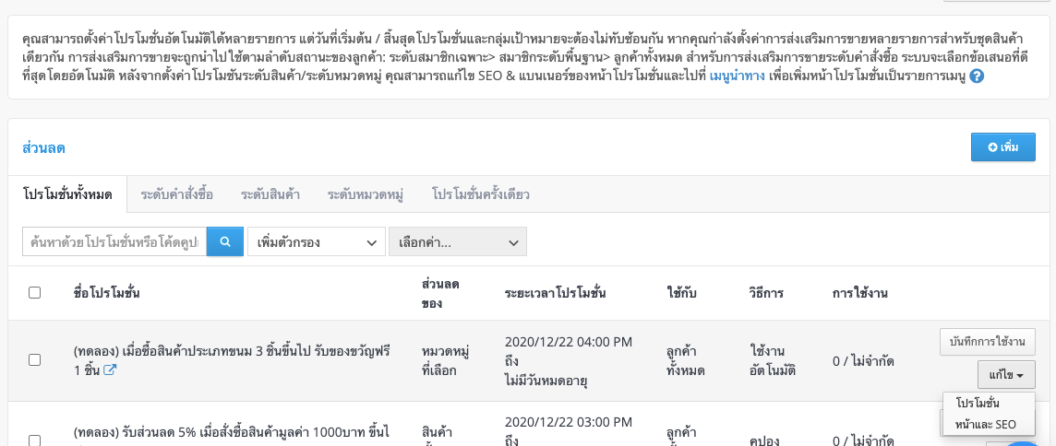The height and width of the screenshot is (446, 1056).
Task: Open external link icon beside first promotion
Action: [x=109, y=370]
